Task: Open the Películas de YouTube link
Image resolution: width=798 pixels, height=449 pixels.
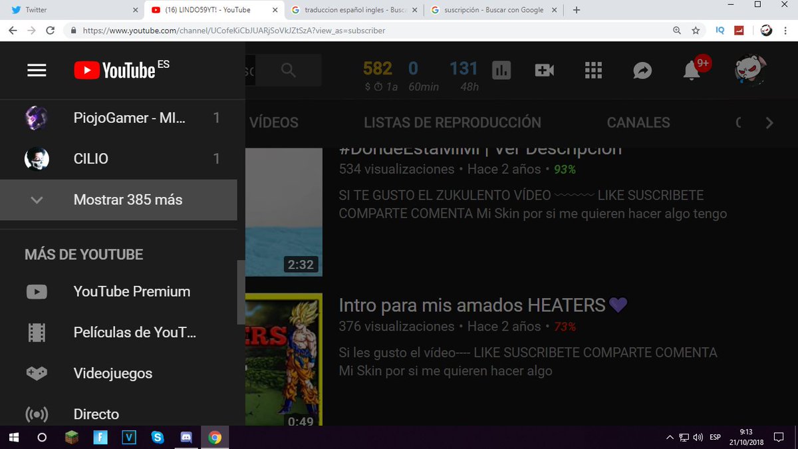Action: (118, 333)
